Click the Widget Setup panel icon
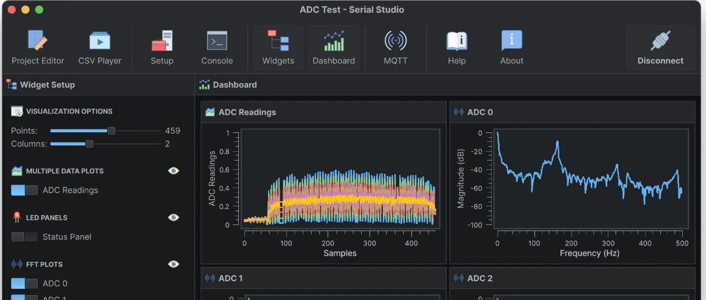Viewport: 706px width, 300px height. coord(12,84)
